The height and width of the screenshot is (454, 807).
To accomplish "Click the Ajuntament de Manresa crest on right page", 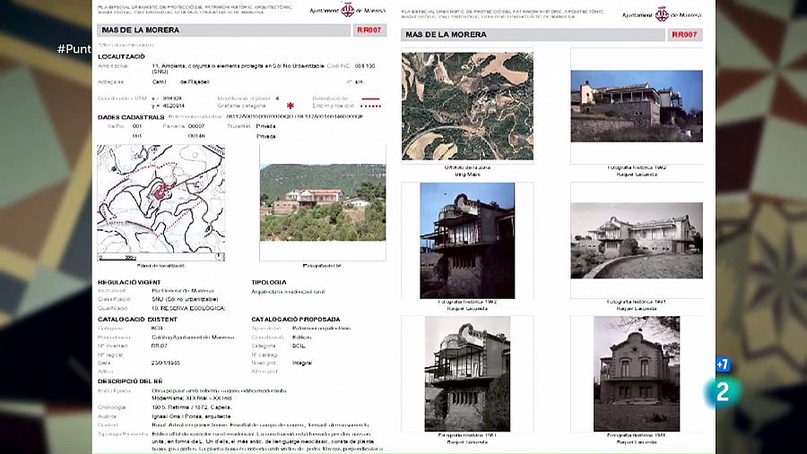I will [x=662, y=13].
